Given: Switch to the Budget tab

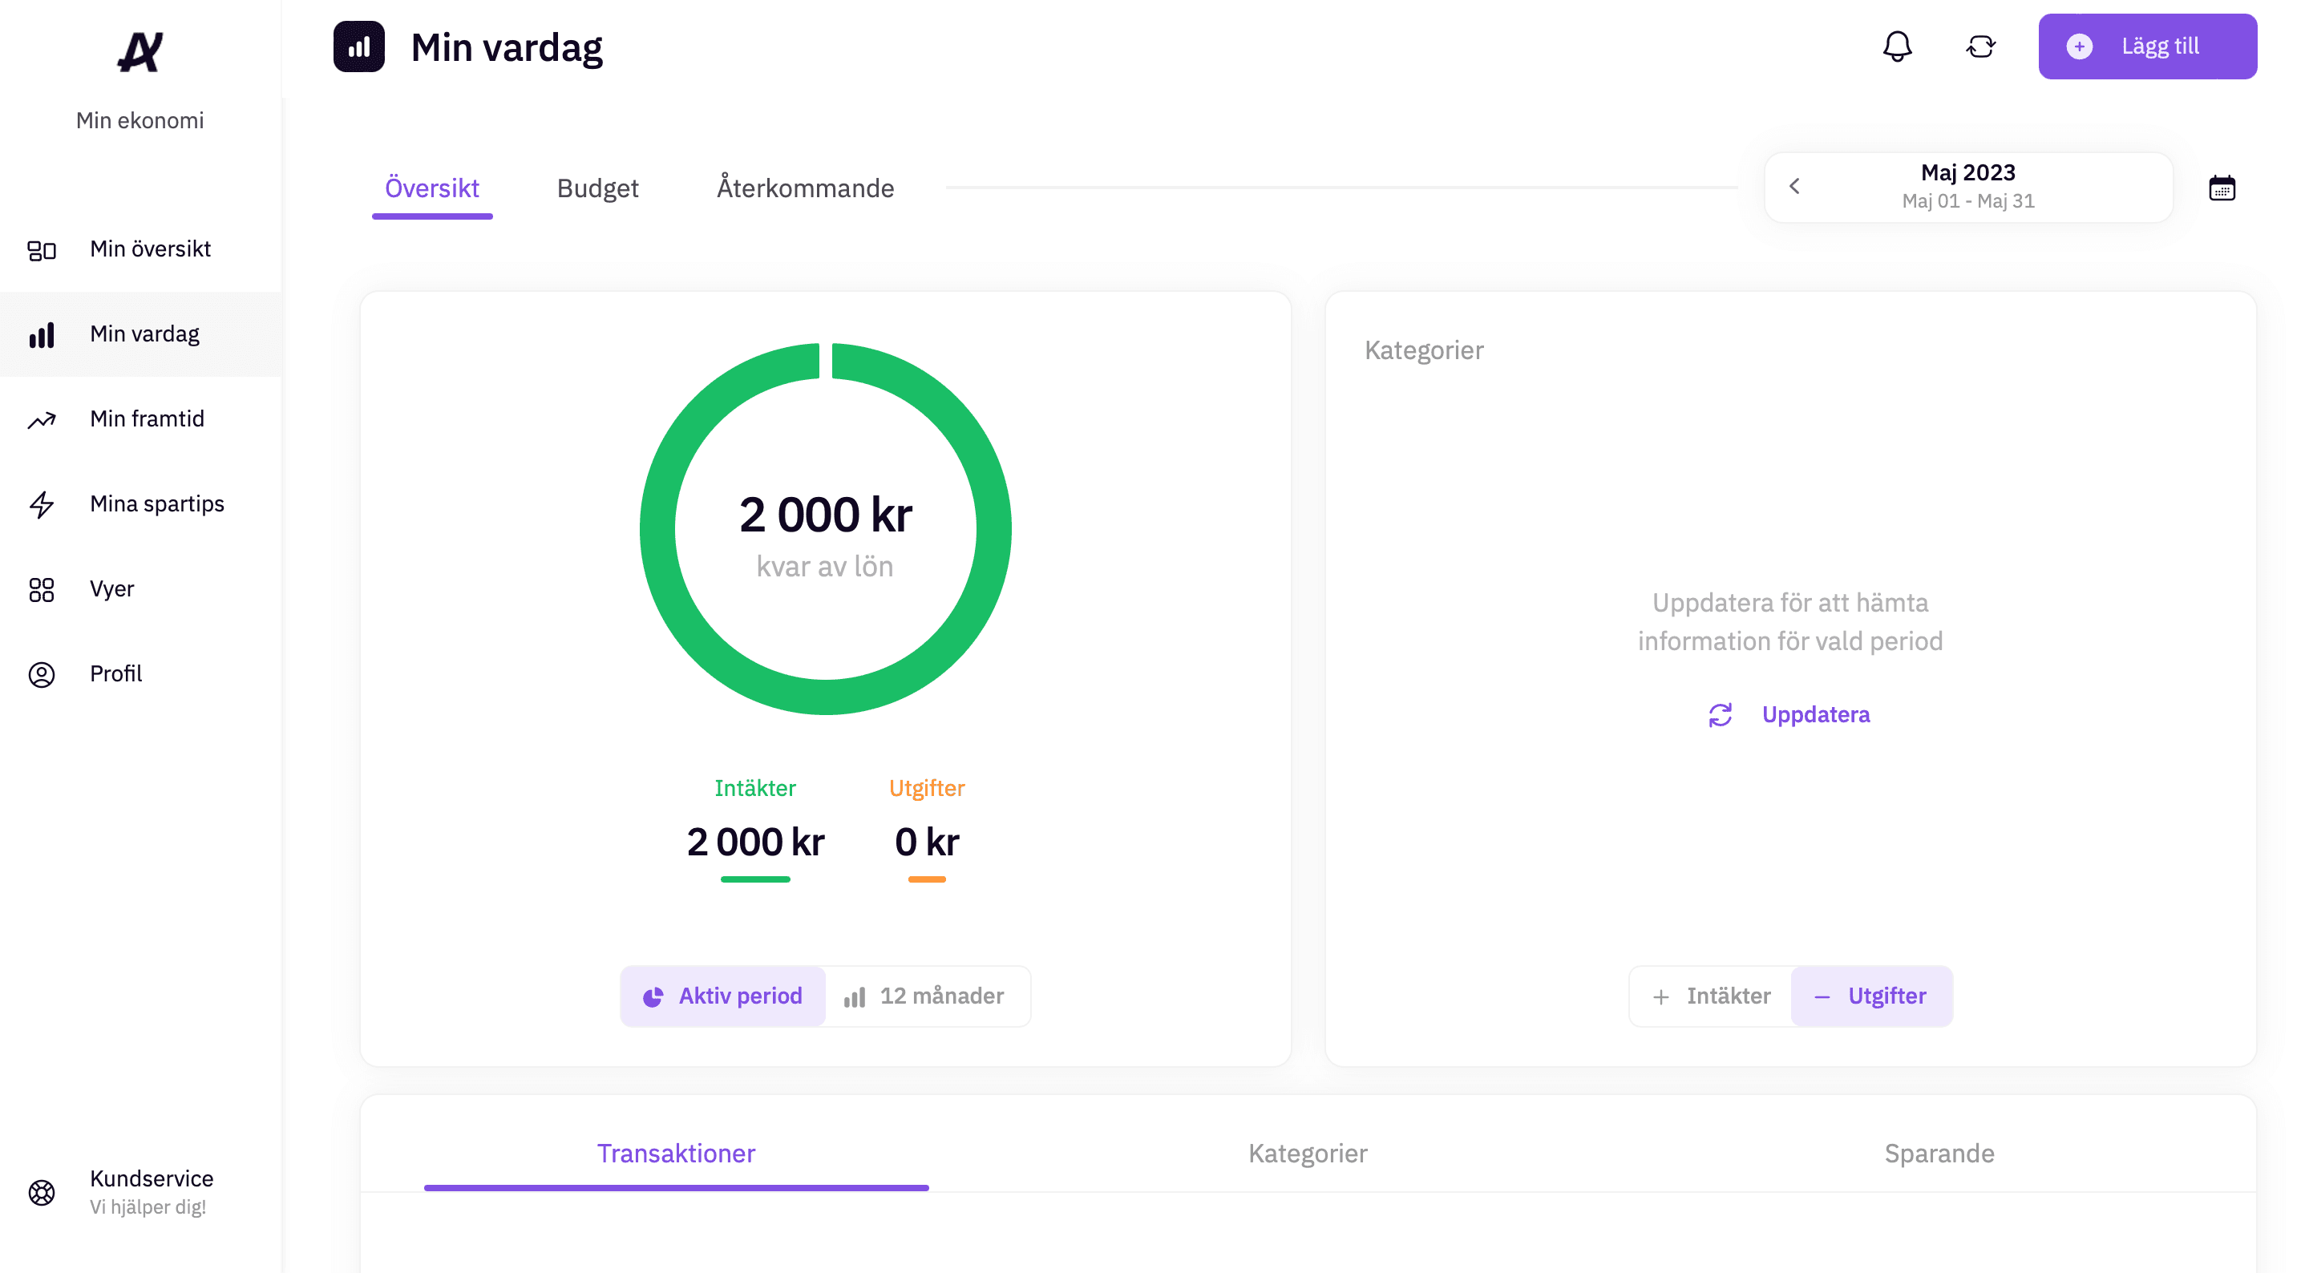Looking at the screenshot, I should click(x=597, y=188).
